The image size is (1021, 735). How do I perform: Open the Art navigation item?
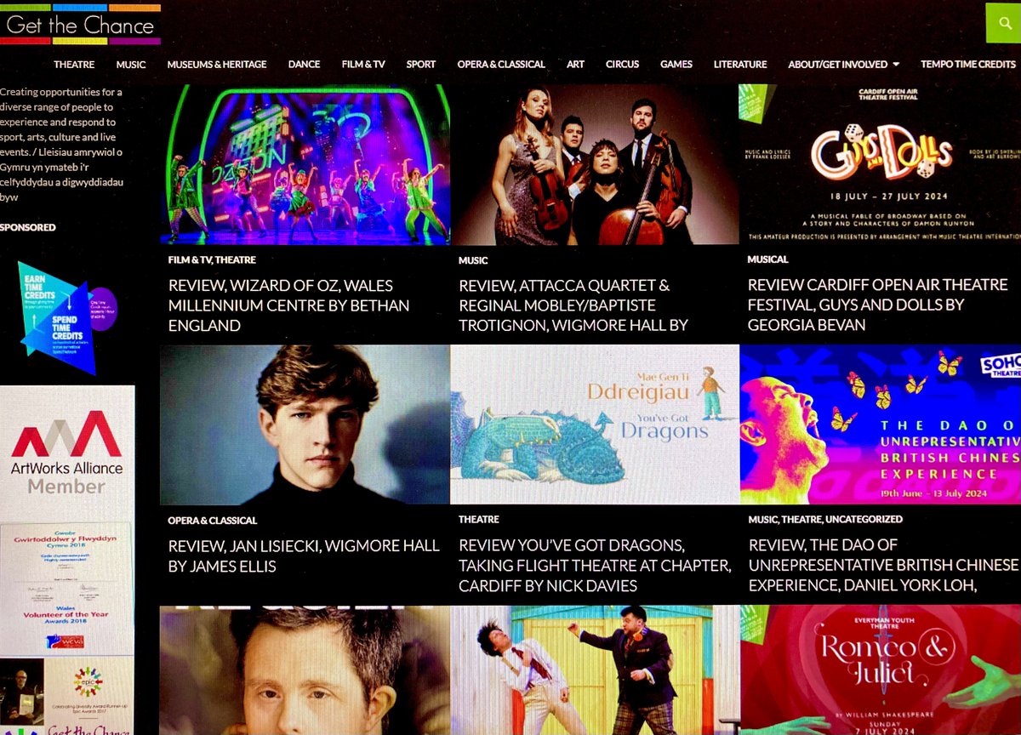[x=576, y=65]
